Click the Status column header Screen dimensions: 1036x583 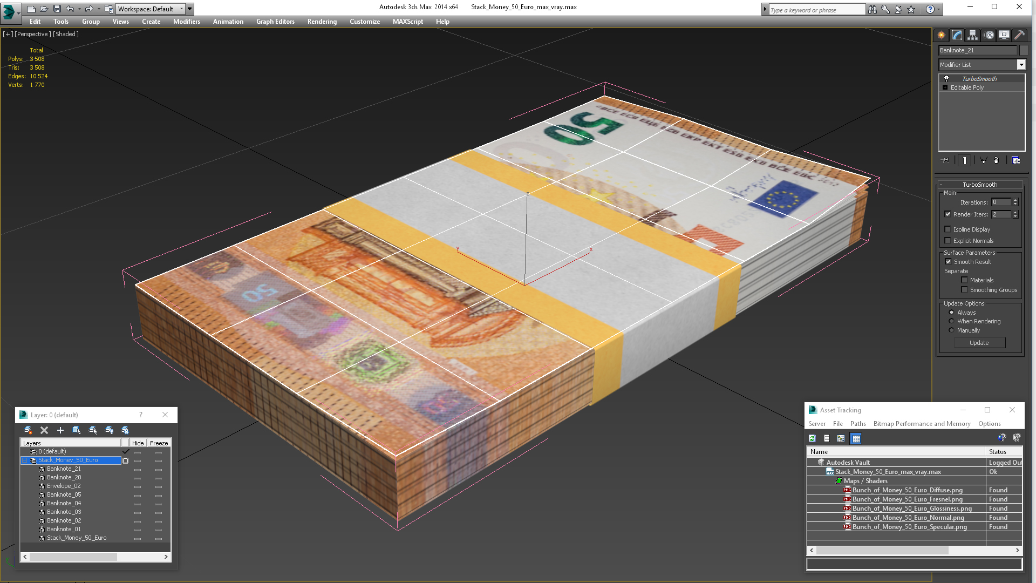pyautogui.click(x=1003, y=452)
